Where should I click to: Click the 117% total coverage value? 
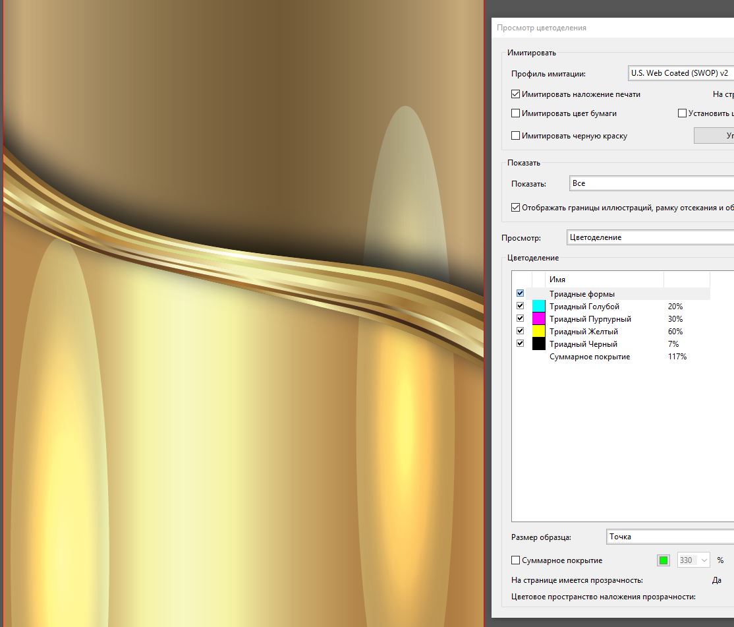(677, 357)
